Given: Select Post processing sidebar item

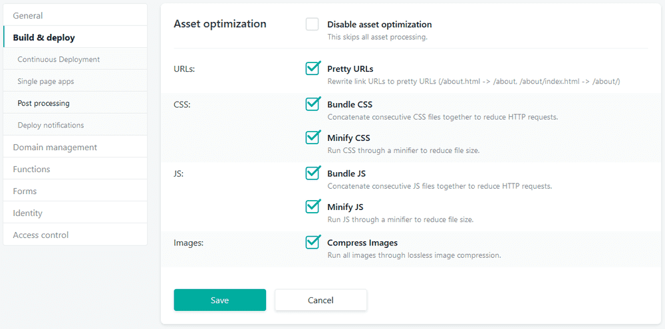Looking at the screenshot, I should pos(44,103).
